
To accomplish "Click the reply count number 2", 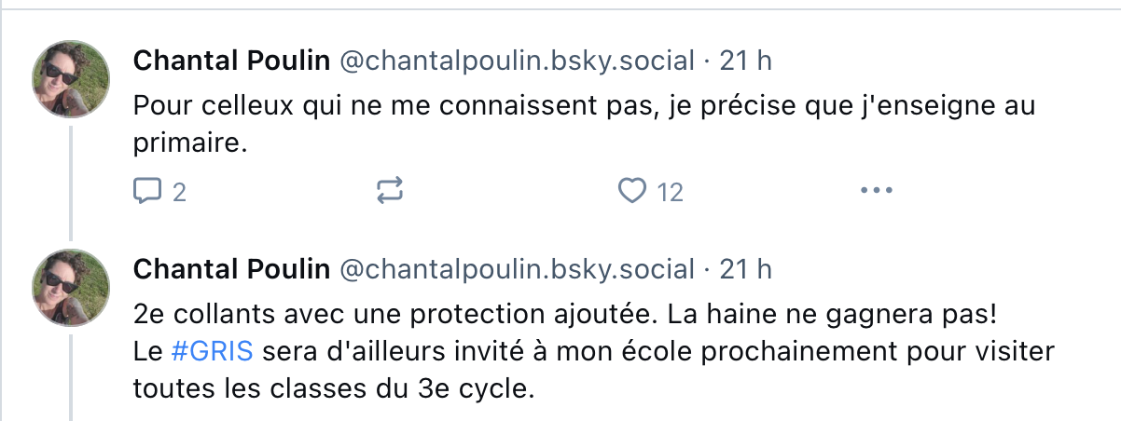I will point(179,193).
